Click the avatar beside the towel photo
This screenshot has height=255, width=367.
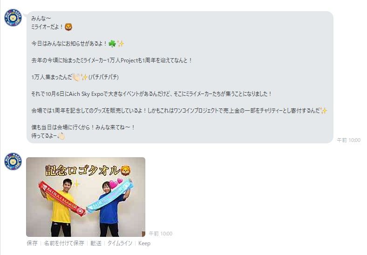tap(13, 161)
